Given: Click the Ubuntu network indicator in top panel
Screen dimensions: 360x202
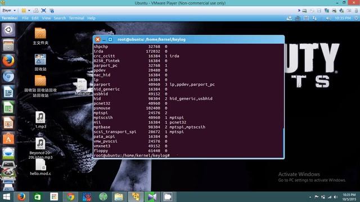Looking at the screenshot, I should click(x=314, y=18).
